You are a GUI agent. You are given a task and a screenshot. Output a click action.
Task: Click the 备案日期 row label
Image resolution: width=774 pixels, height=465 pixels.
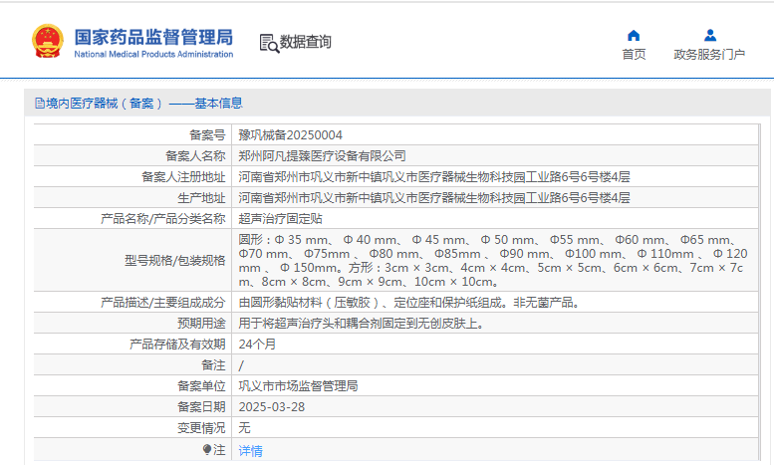click(x=201, y=407)
